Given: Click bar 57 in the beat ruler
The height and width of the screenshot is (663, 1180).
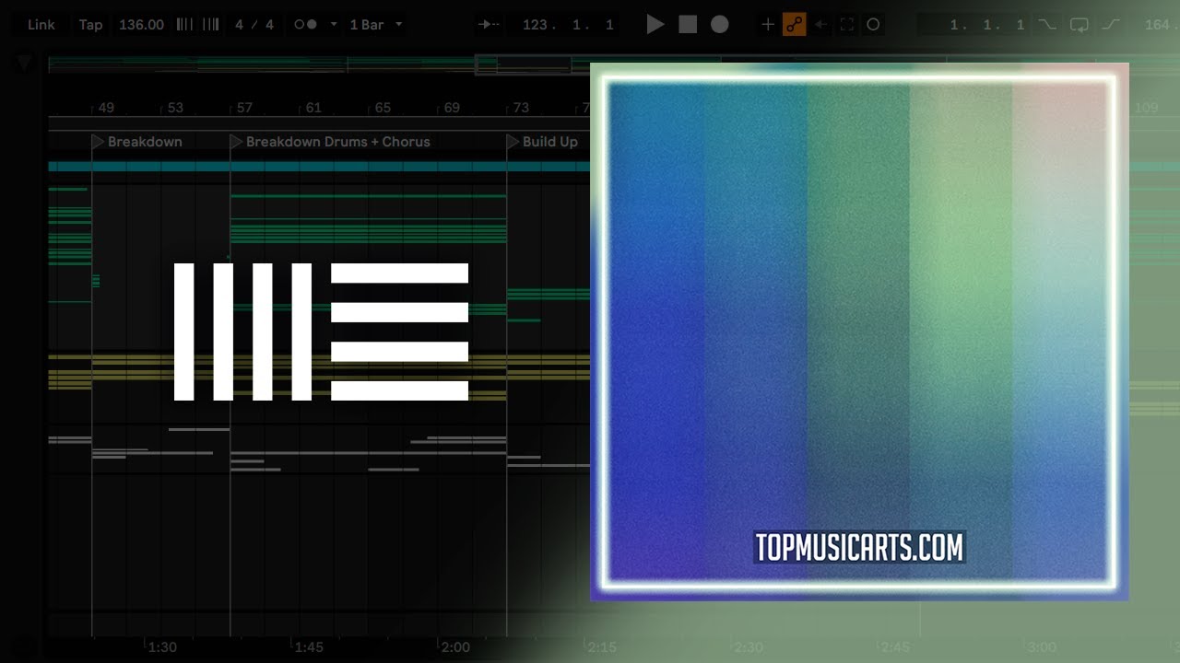Looking at the screenshot, I should coord(244,108).
